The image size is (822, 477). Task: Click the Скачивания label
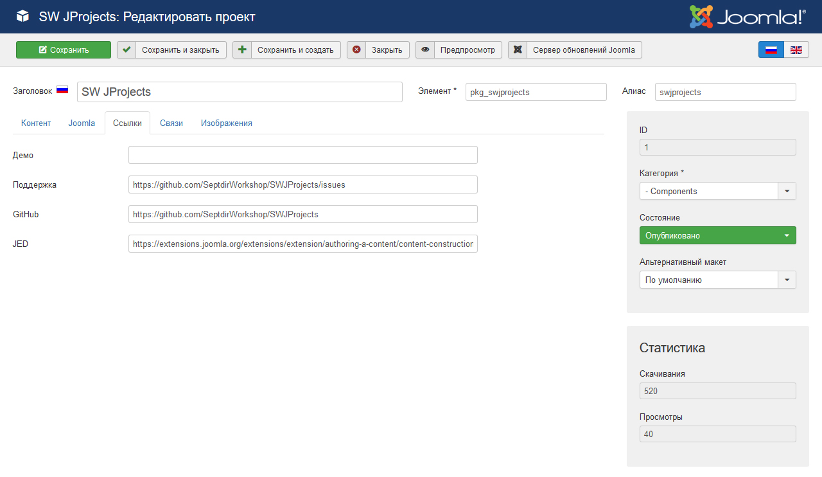pyautogui.click(x=662, y=373)
